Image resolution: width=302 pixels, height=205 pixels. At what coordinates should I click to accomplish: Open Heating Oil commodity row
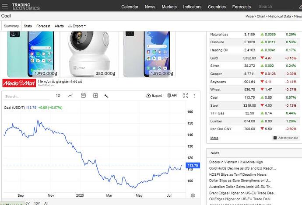click(254, 50)
